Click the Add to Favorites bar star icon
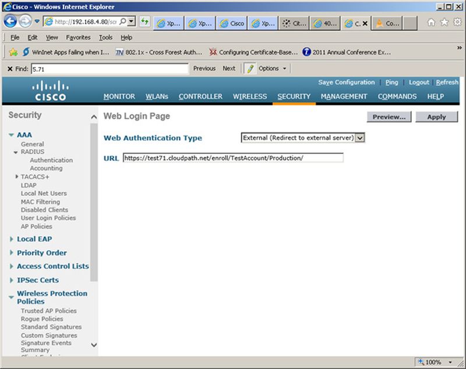 [13, 52]
